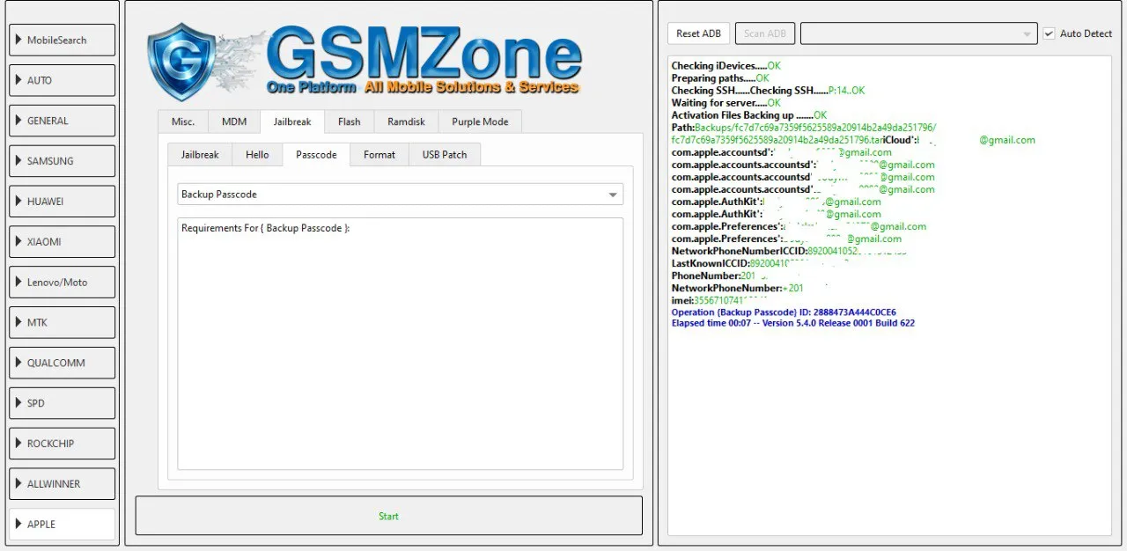Switch to the Purple Mode tab

pos(480,121)
